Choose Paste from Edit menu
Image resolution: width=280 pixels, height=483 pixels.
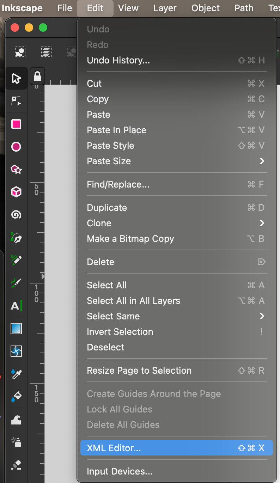point(177,115)
